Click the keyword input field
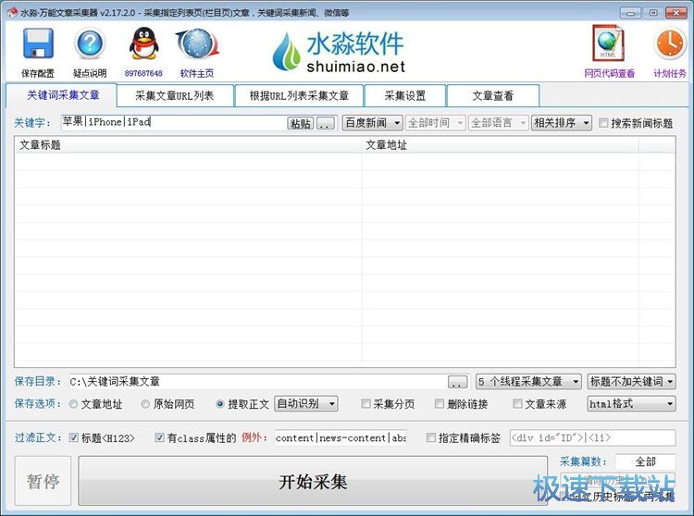Screen dimensions: 694x516 pyautogui.click(x=174, y=122)
